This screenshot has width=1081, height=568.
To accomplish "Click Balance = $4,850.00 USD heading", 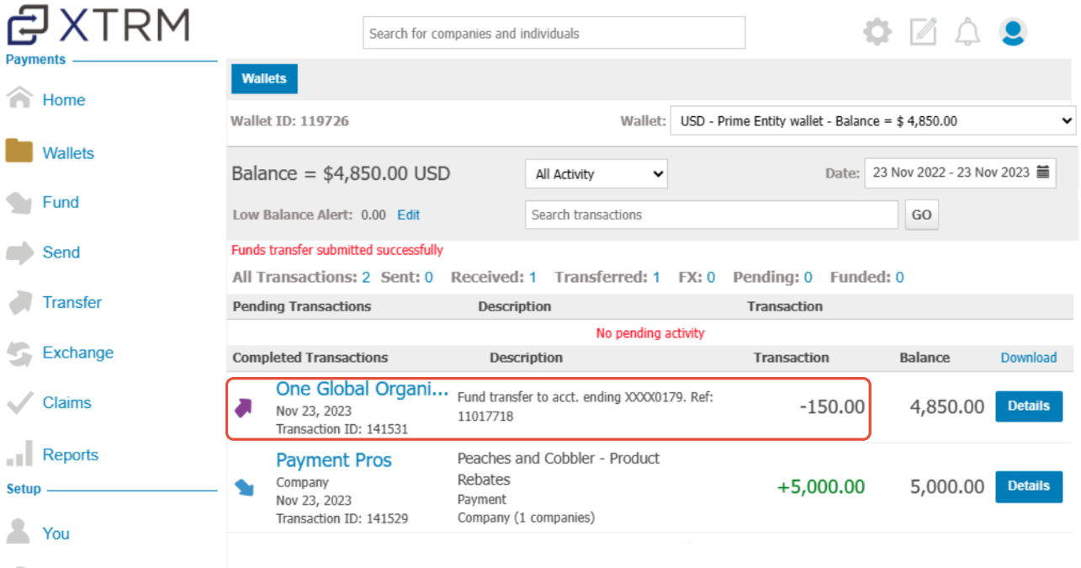I will (x=341, y=174).
